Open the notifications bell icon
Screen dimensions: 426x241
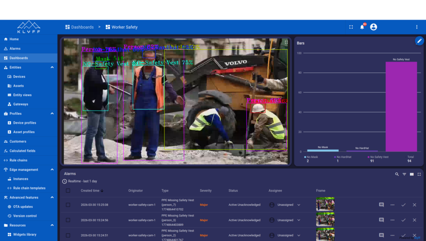[362, 27]
